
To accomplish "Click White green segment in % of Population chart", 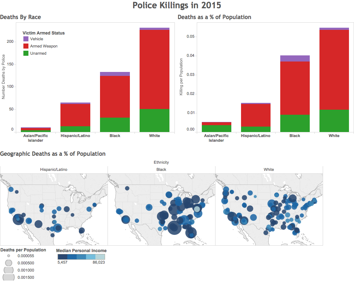I will pos(334,121).
